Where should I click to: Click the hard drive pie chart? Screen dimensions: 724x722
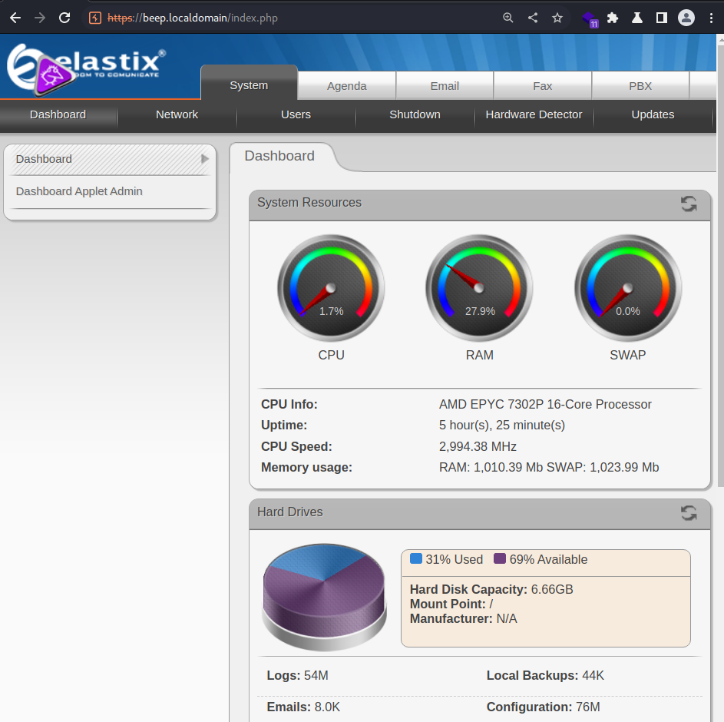click(x=325, y=597)
